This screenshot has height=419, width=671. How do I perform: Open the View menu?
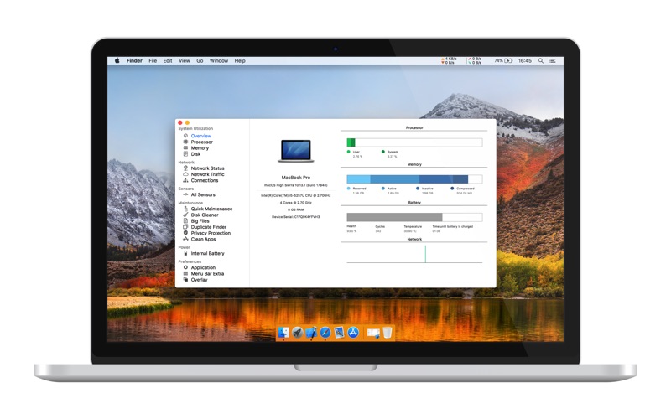pyautogui.click(x=184, y=60)
